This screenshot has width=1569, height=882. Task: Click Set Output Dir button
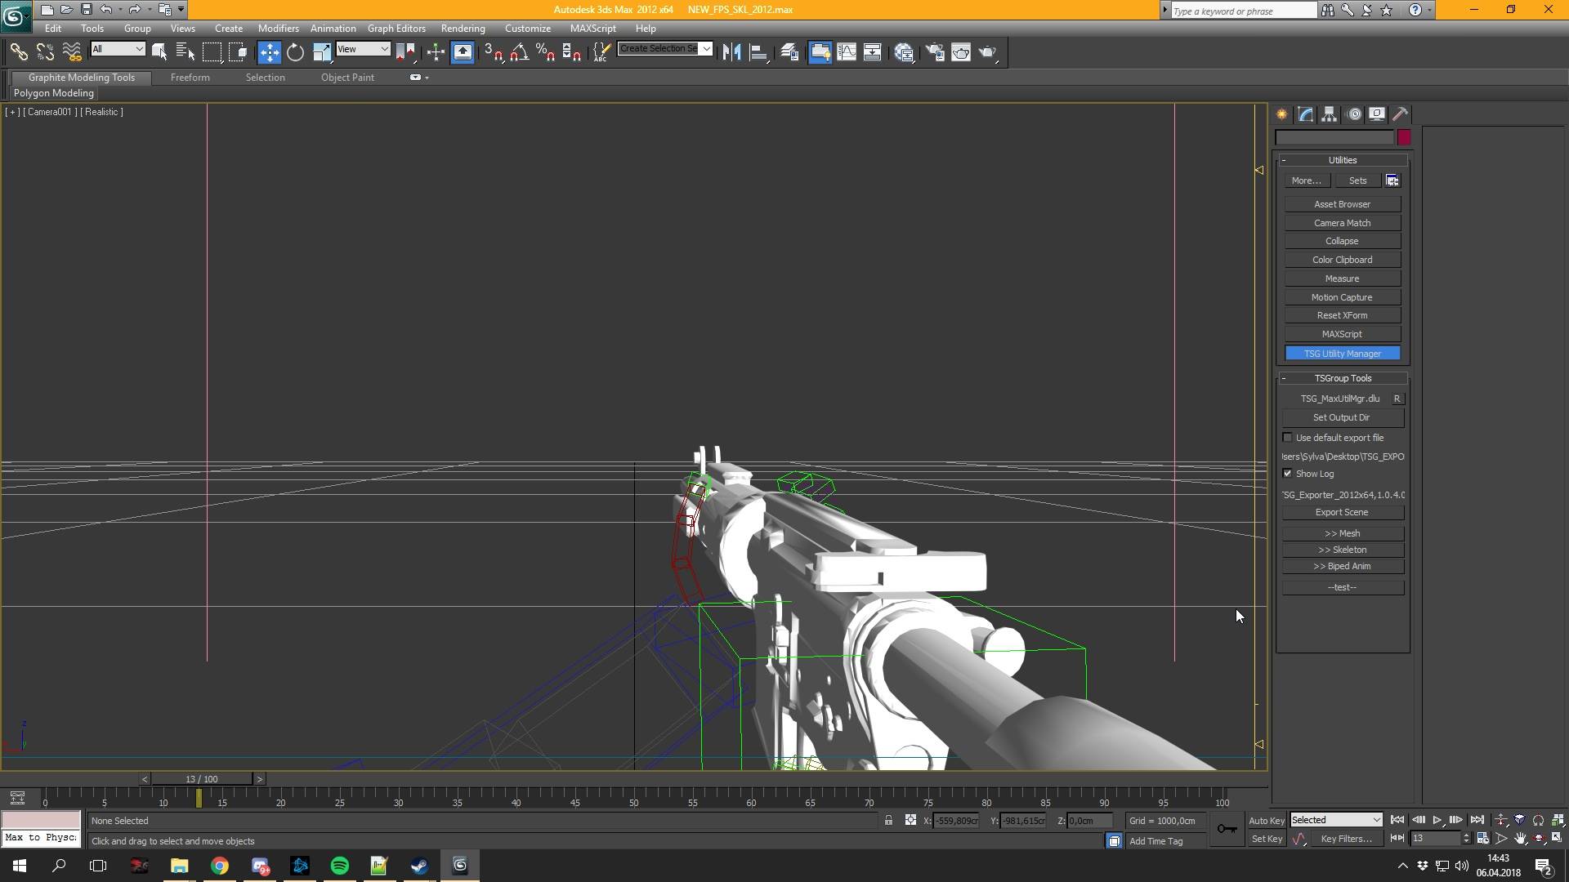[1343, 418]
